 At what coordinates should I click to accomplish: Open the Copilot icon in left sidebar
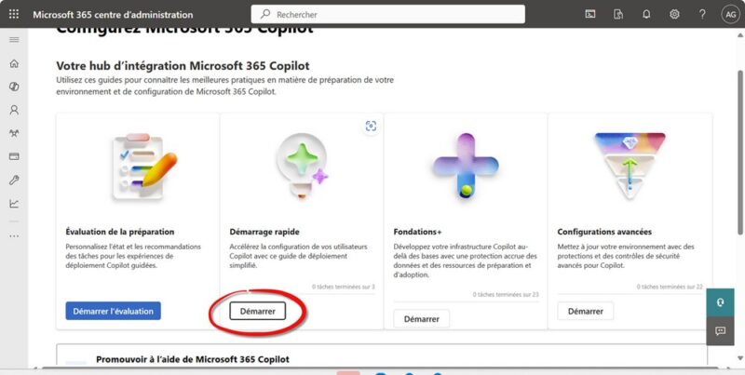click(14, 87)
